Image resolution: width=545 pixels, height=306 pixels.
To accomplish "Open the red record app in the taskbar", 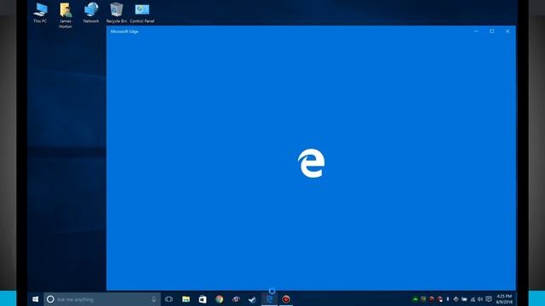I will tap(286, 299).
